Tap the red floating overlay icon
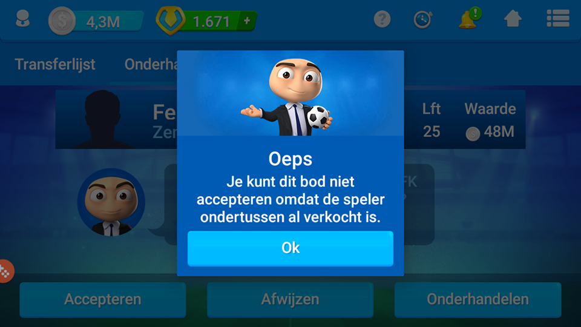Screen dimensions: 581x327 point(6,271)
